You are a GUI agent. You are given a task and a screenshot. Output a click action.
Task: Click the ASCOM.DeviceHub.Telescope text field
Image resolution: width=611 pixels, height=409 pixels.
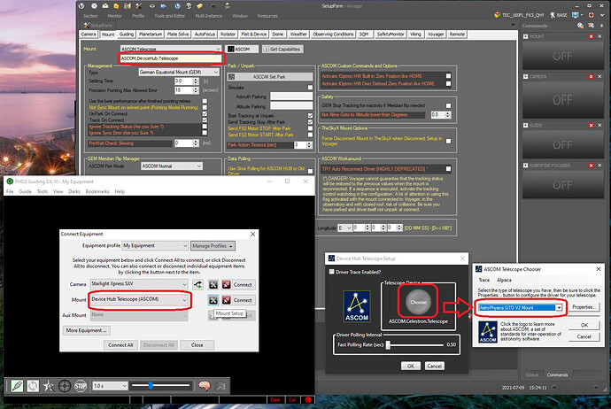(170, 58)
